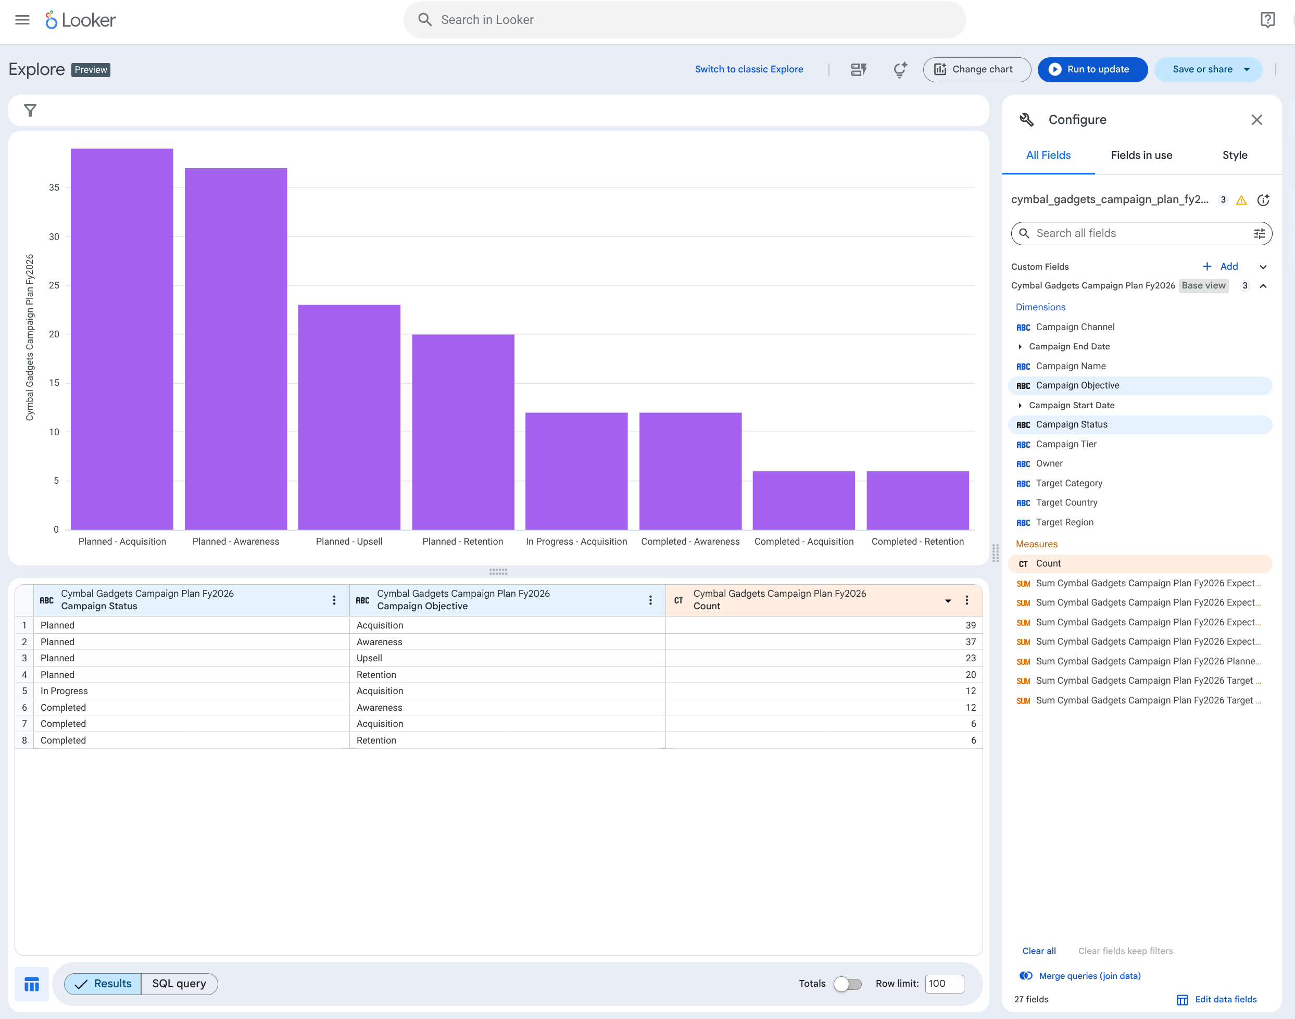1295x1019 pixels.
Task: Enable the Totals toggle
Action: [848, 984]
